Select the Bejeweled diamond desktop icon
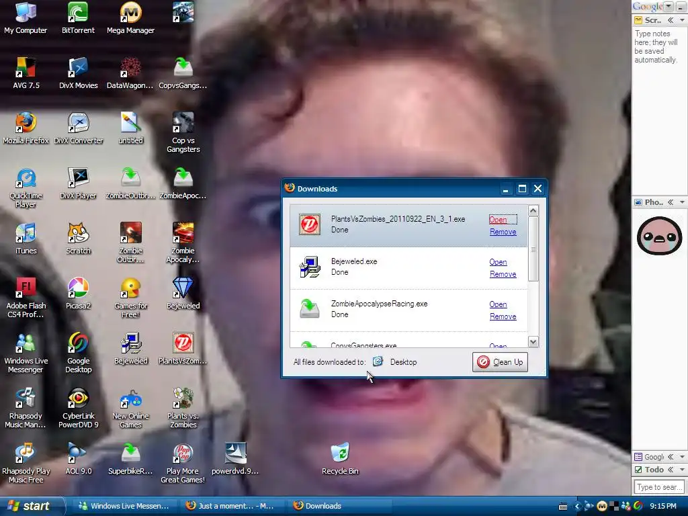The height and width of the screenshot is (516, 688). click(x=183, y=294)
